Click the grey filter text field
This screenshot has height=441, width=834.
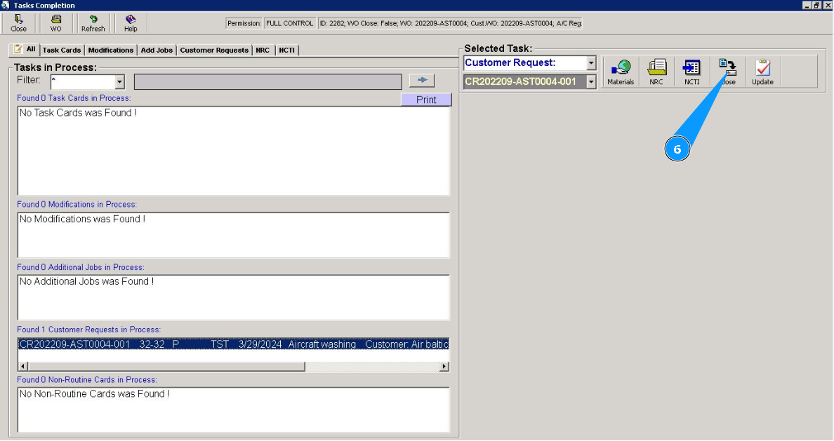(x=268, y=82)
